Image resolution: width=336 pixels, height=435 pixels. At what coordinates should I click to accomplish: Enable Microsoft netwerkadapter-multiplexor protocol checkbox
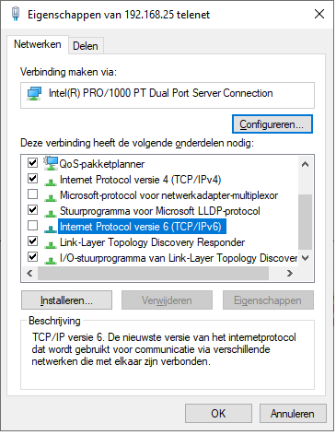[32, 194]
